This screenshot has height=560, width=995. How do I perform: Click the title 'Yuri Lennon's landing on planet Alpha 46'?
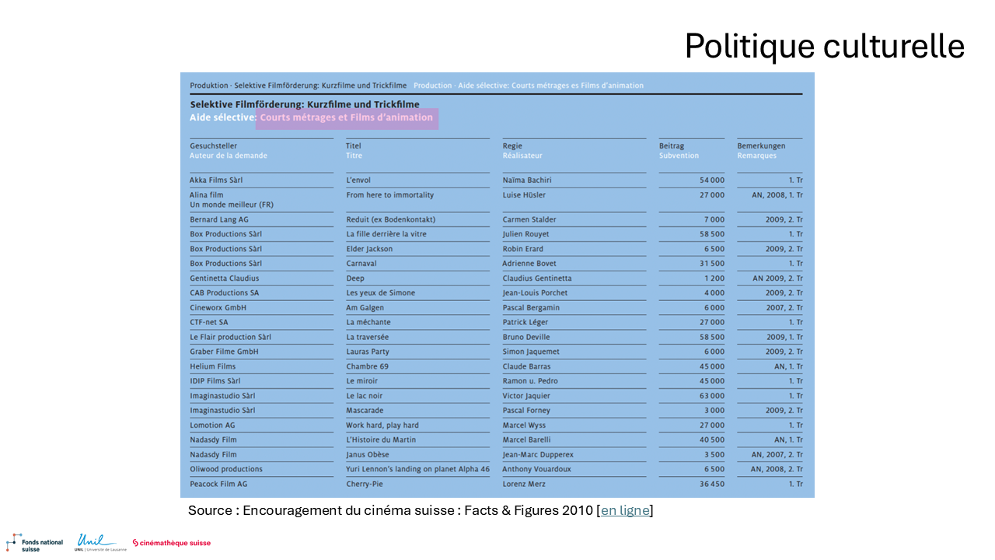(x=417, y=469)
